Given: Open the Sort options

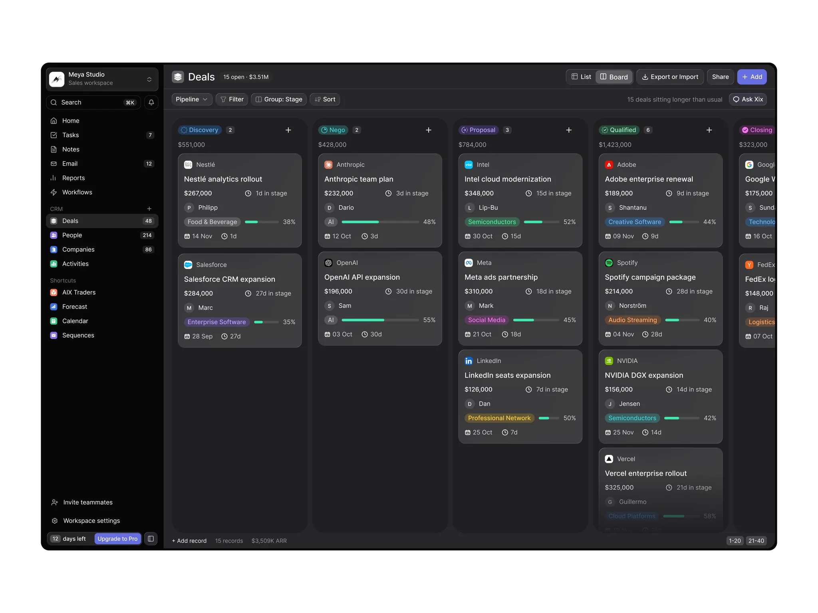Looking at the screenshot, I should click(x=325, y=99).
